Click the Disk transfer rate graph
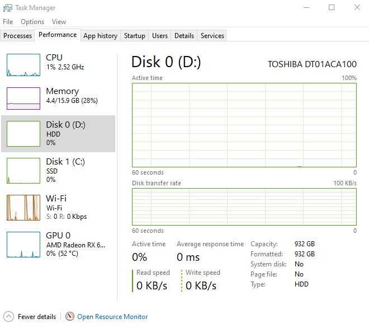 coord(244,207)
